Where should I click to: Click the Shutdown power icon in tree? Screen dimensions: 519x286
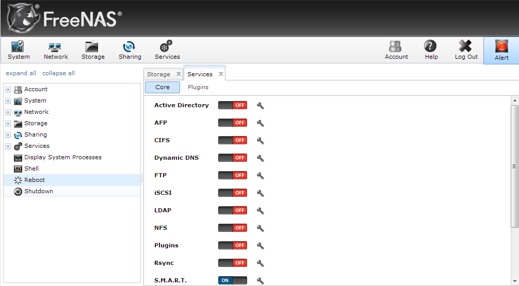click(x=18, y=191)
